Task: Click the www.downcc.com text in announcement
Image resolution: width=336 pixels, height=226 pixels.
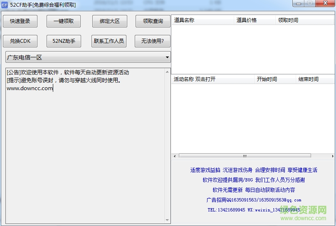Action: (30, 88)
